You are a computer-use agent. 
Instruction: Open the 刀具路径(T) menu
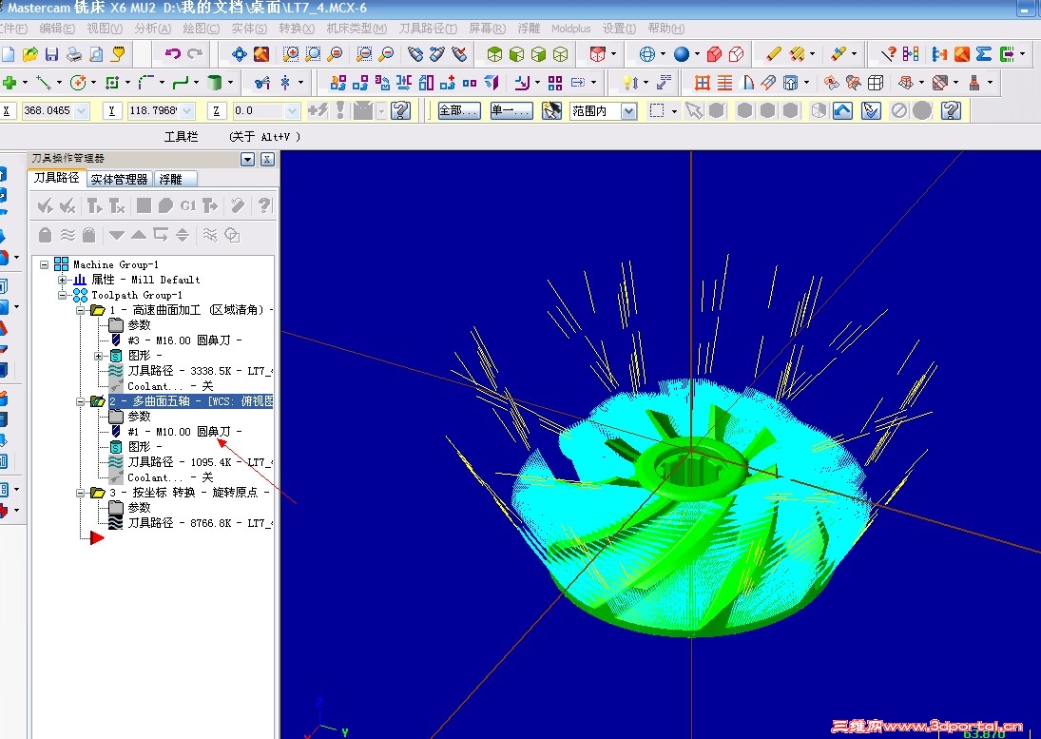coord(428,29)
